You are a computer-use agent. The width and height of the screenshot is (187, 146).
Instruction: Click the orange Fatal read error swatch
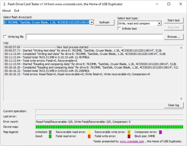point(89,136)
